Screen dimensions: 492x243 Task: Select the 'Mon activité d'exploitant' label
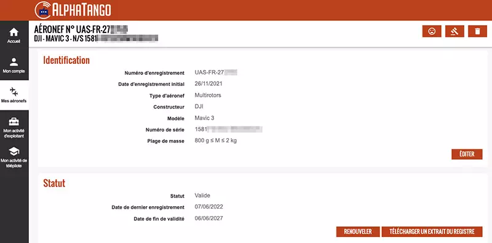(x=14, y=133)
